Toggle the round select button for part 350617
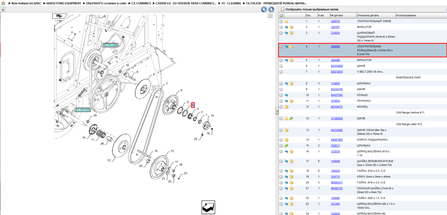447x215 pixels. click(x=281, y=145)
